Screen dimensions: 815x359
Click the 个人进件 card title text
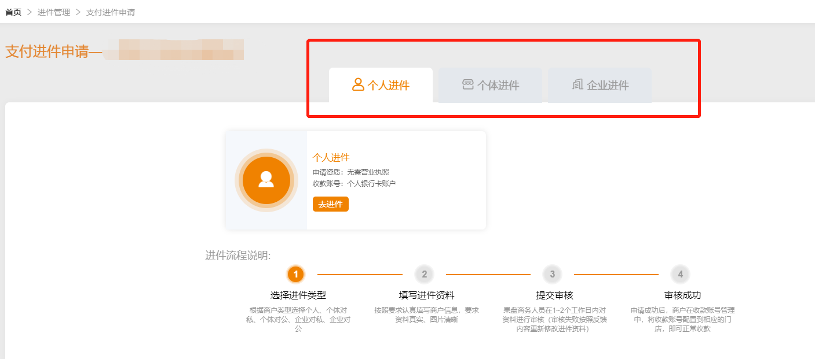(x=331, y=157)
